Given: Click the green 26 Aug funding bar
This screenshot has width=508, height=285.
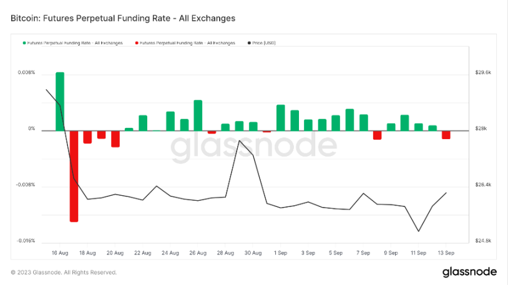Looking at the screenshot, I should click(198, 115).
